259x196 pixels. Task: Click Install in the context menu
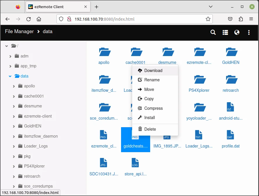(150, 118)
